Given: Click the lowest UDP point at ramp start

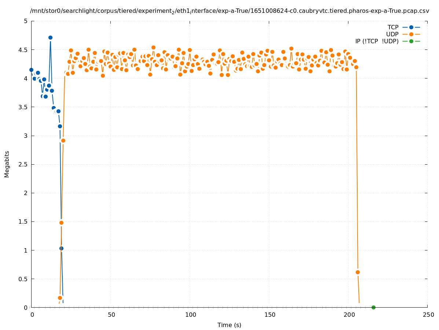Looking at the screenshot, I should 60,298.
